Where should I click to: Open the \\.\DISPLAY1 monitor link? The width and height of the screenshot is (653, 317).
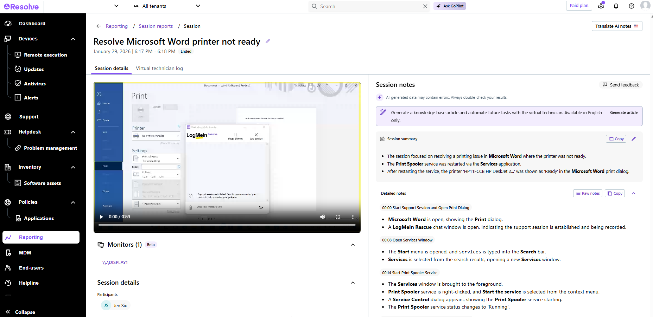pyautogui.click(x=115, y=263)
